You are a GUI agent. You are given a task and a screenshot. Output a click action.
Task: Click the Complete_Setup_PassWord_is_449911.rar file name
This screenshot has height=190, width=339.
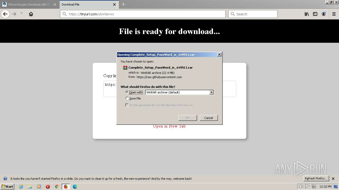[160, 68]
